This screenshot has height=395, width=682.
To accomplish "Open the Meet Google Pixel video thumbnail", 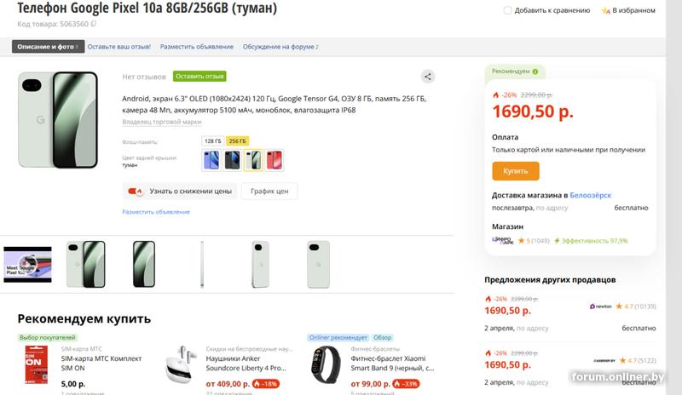I will click(23, 264).
